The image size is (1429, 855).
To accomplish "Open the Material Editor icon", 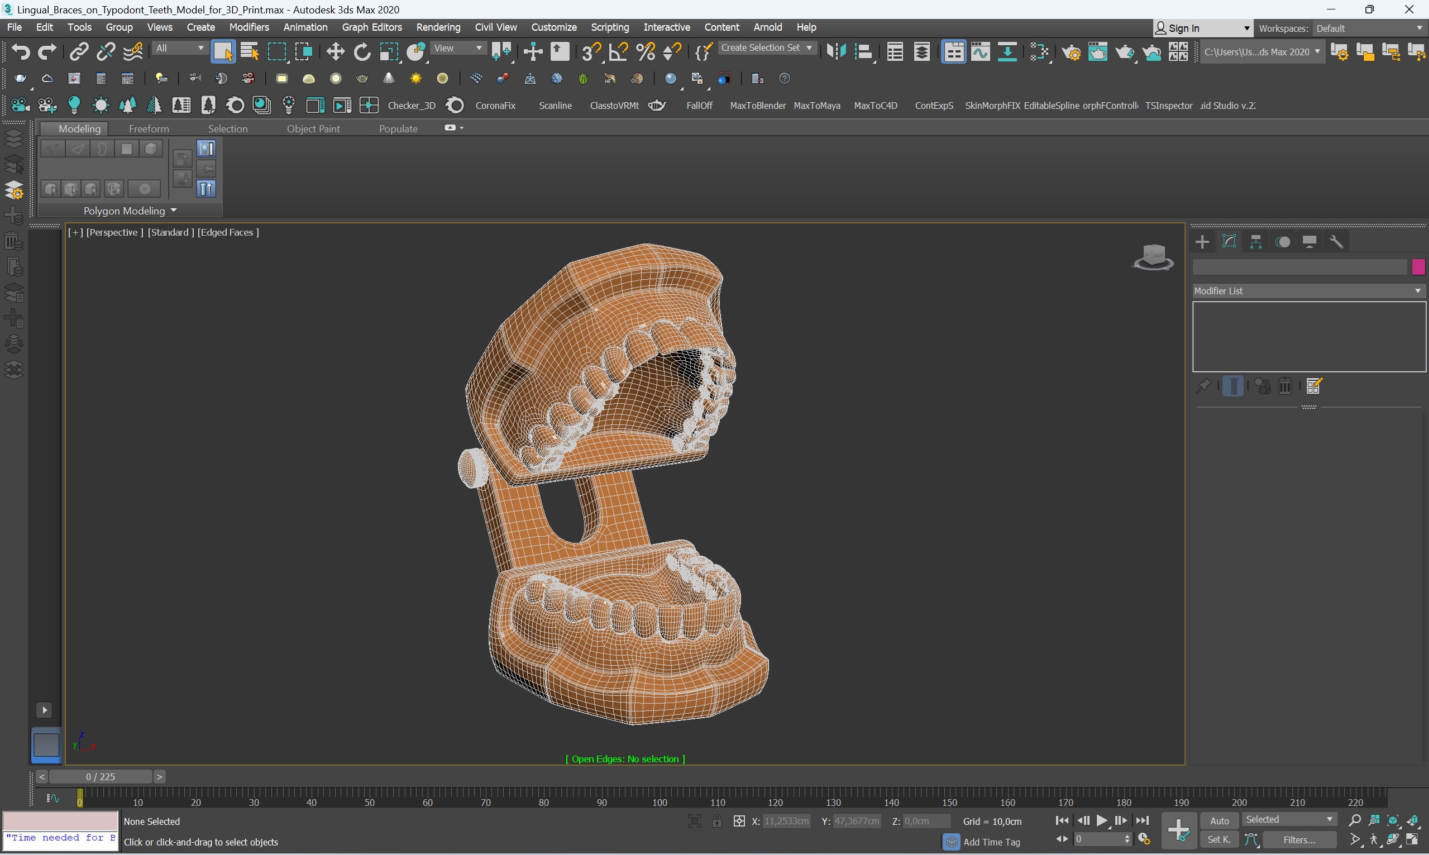I will click(x=1040, y=52).
